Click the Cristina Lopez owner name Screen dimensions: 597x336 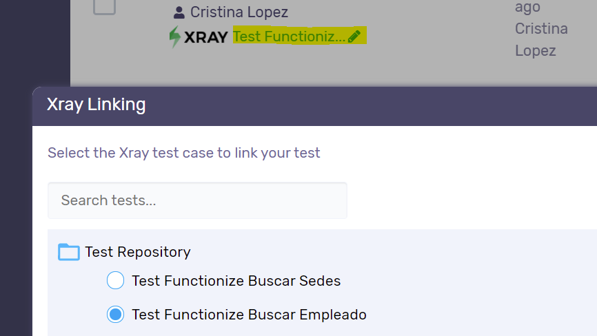click(x=239, y=12)
